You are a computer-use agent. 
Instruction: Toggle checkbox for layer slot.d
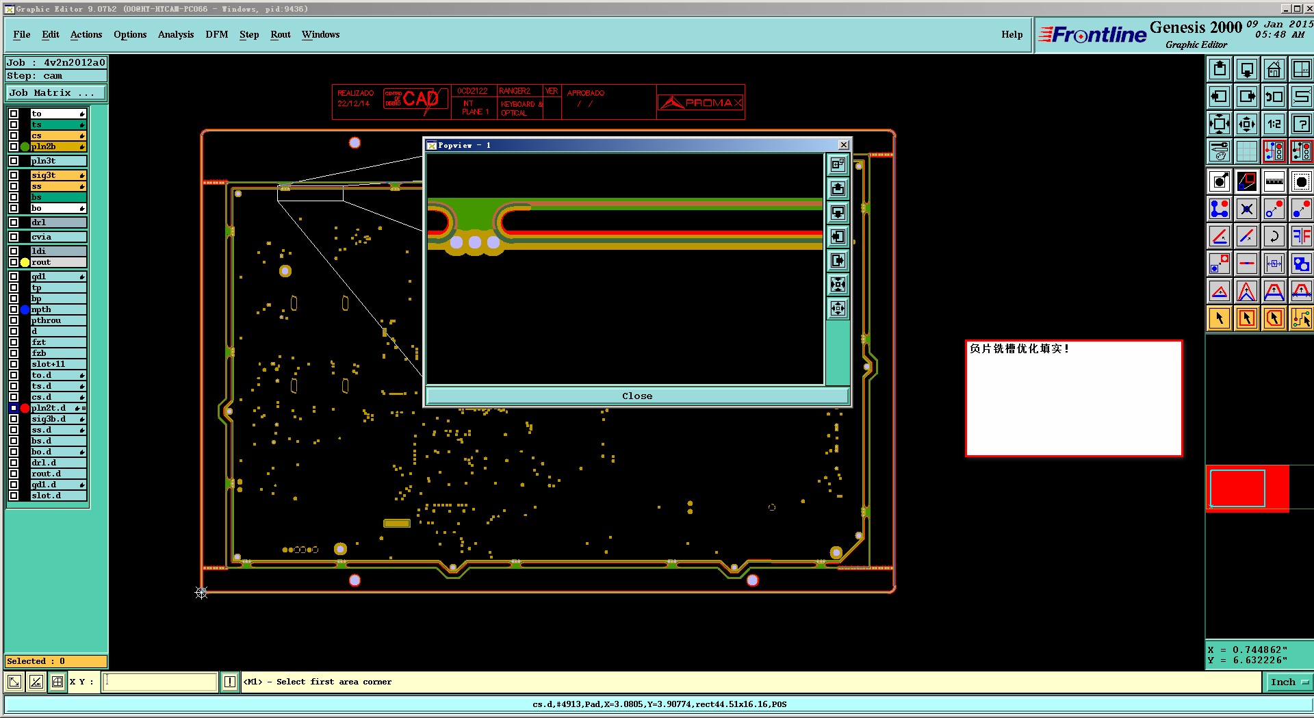14,496
